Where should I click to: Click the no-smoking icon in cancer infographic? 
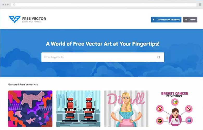coord(189,109)
